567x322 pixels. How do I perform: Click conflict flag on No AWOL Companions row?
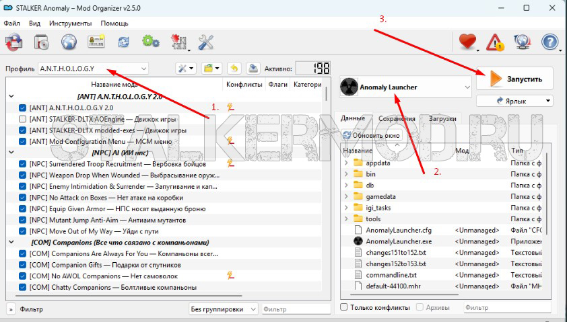[230, 276]
